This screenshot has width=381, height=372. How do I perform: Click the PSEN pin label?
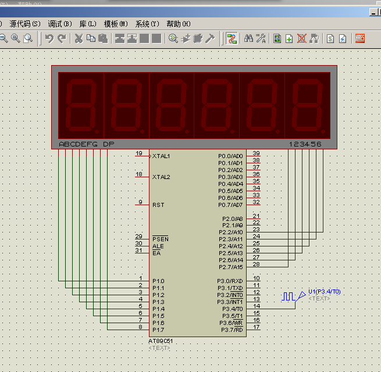[161, 239]
